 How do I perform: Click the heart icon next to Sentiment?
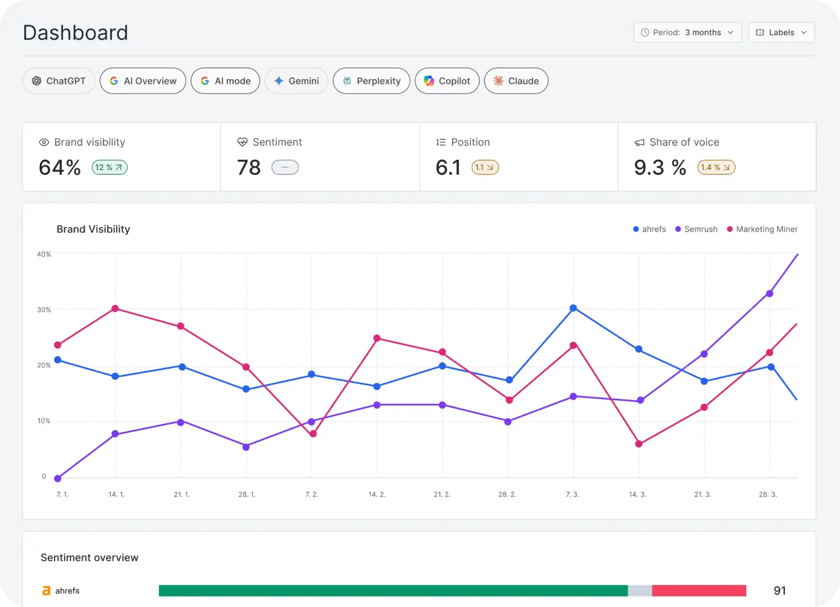pos(242,141)
